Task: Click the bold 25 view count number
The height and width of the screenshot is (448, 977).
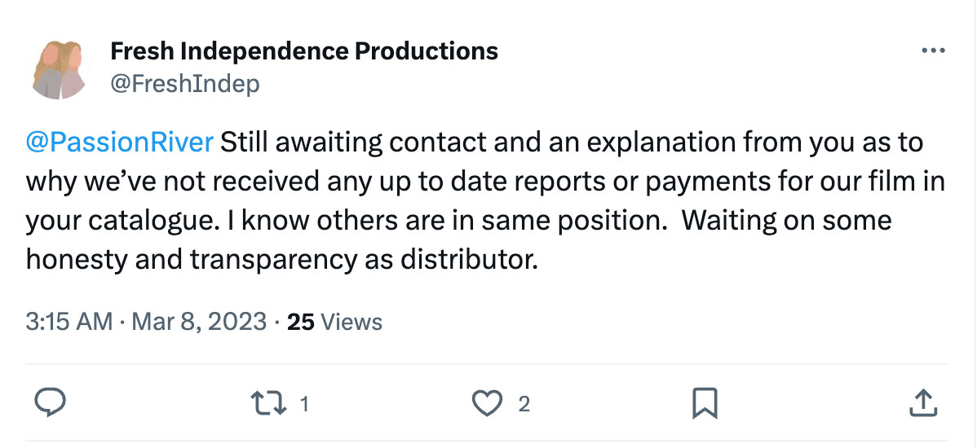Action: (300, 322)
